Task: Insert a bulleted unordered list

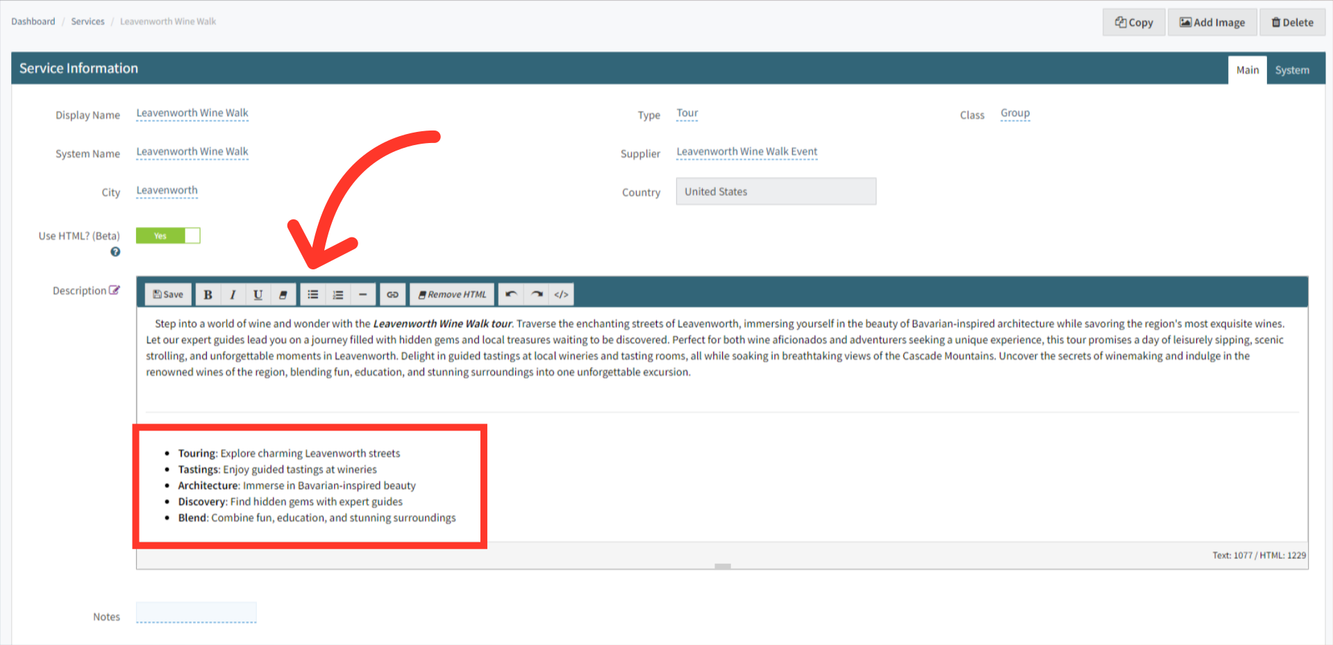Action: click(313, 294)
